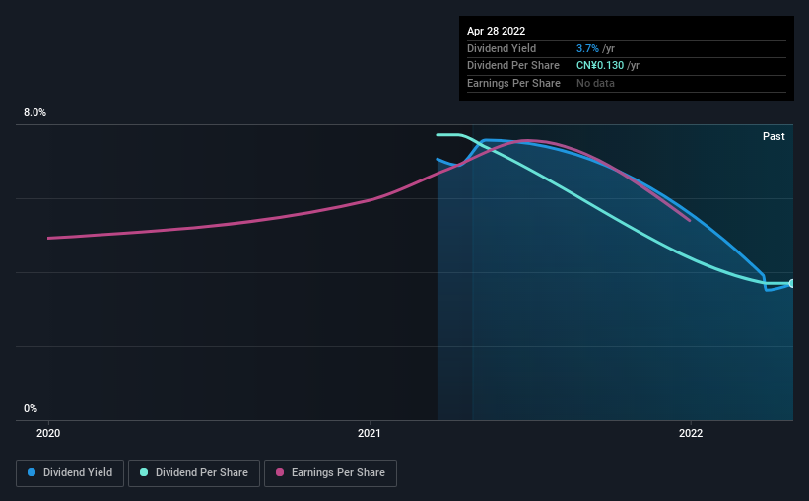Click the 8.0% y-axis label
The width and height of the screenshot is (809, 501).
coord(34,112)
